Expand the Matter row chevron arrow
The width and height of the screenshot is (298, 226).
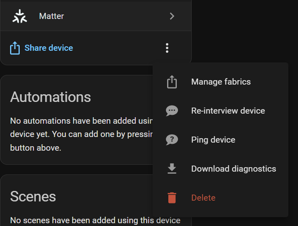(x=172, y=16)
